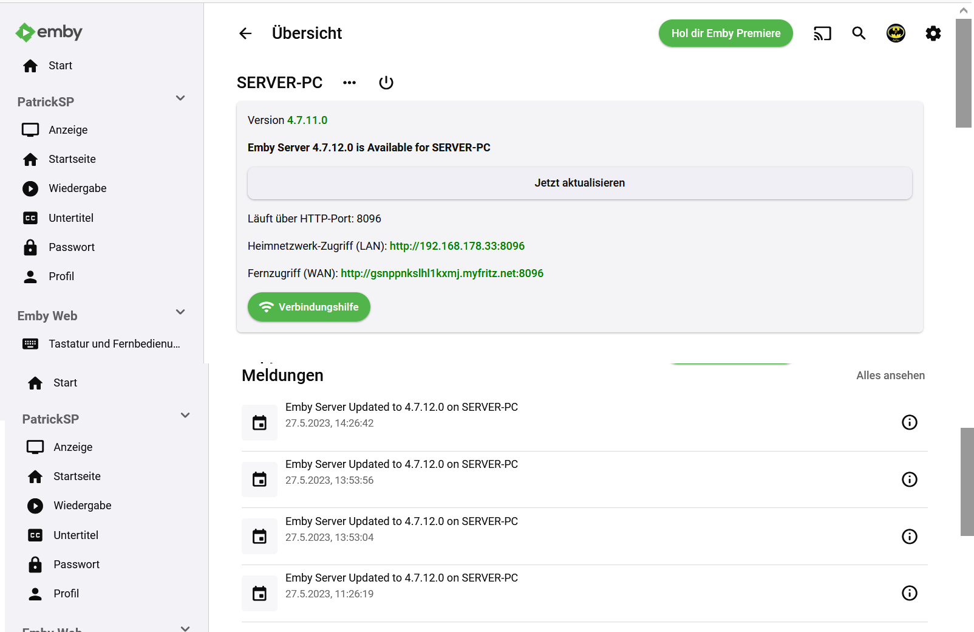Click the calendar icon of the 13:53:56 entry
This screenshot has width=974, height=632.
260,479
